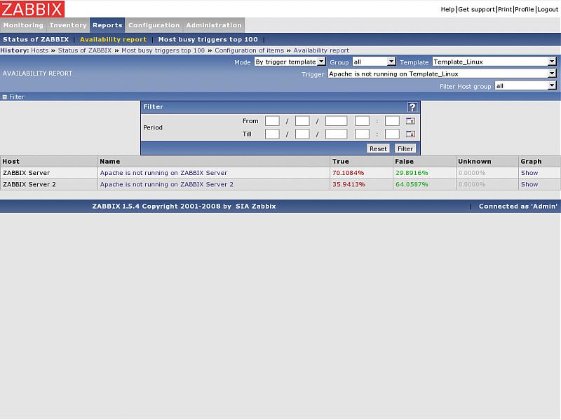Viewport: 561px width, 420px height.
Task: Open Apache is not running on ZABBIX Server 2
Action: [167, 185]
